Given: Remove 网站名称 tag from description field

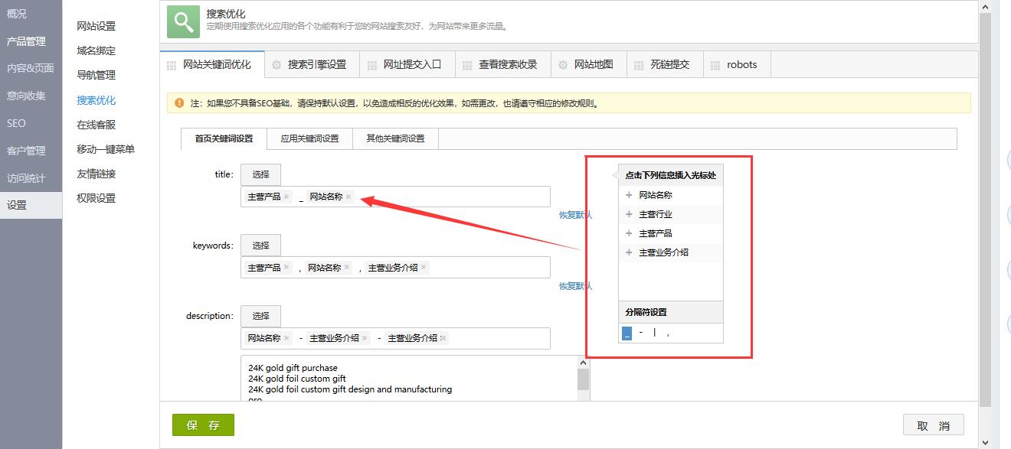Looking at the screenshot, I should (286, 338).
